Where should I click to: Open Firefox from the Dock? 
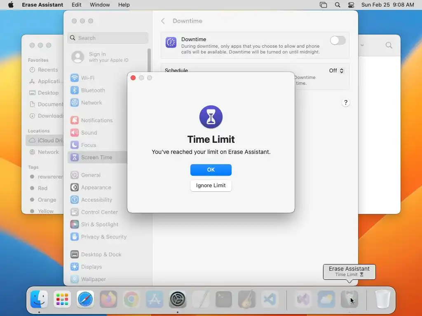click(x=108, y=299)
